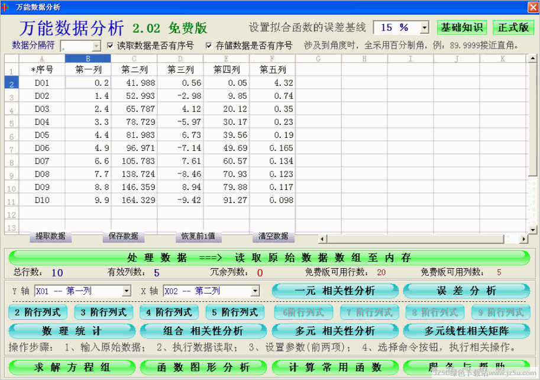Expand the X 轴 column dropdown
540x380 pixels.
[255, 291]
